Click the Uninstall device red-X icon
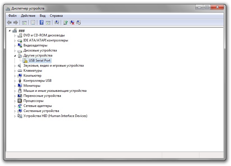Screen dimensions: 231x166 [72, 23]
